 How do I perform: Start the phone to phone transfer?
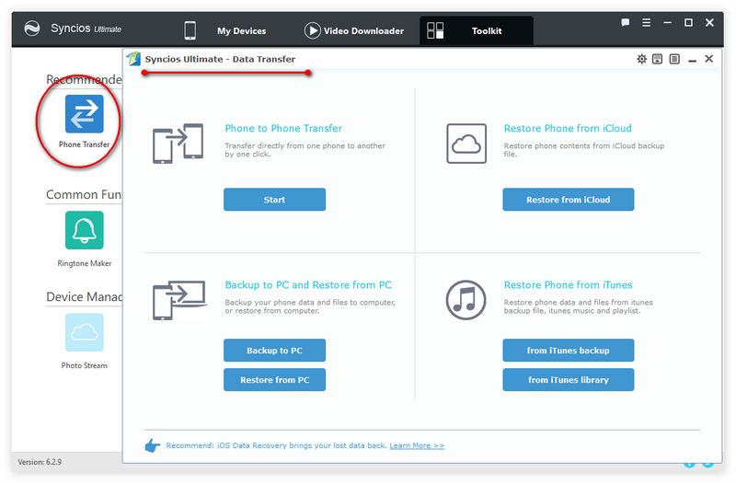click(274, 200)
